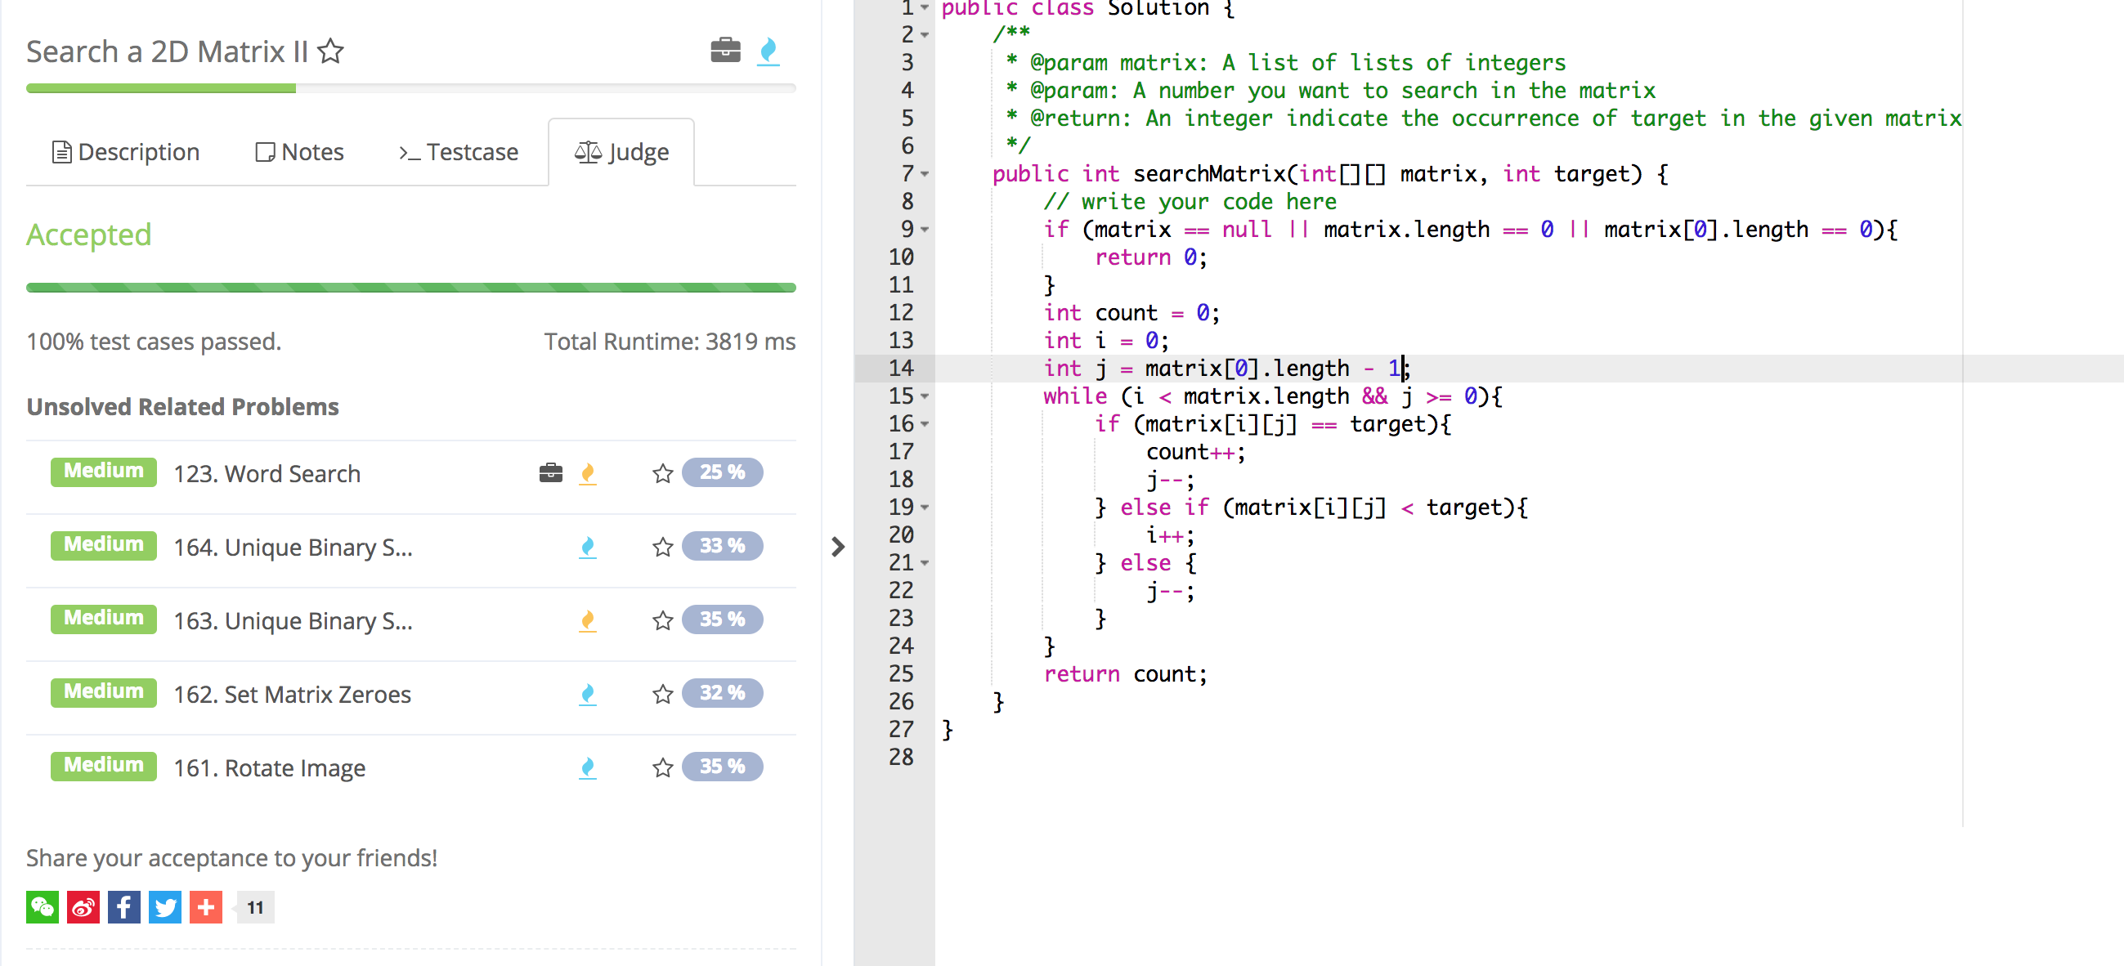Fold comment block at line 2
Image resolution: width=2124 pixels, height=966 pixels.
point(925,34)
